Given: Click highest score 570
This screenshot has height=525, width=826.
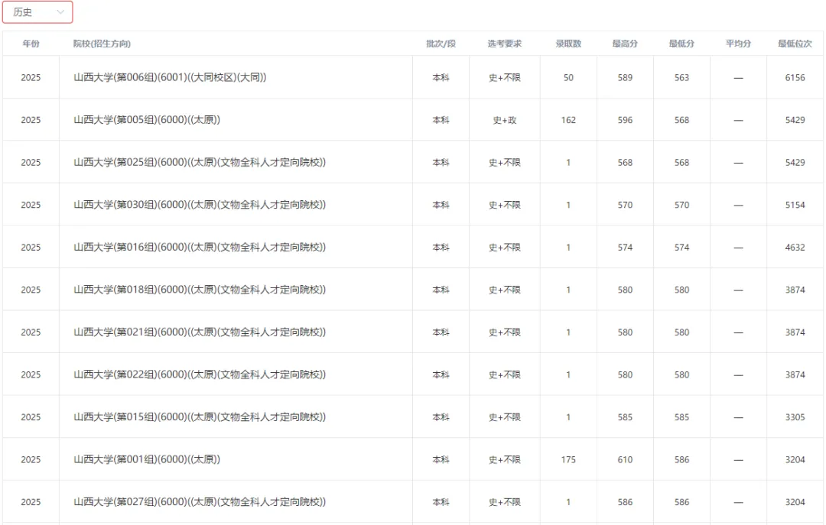Looking at the screenshot, I should pyautogui.click(x=626, y=205).
